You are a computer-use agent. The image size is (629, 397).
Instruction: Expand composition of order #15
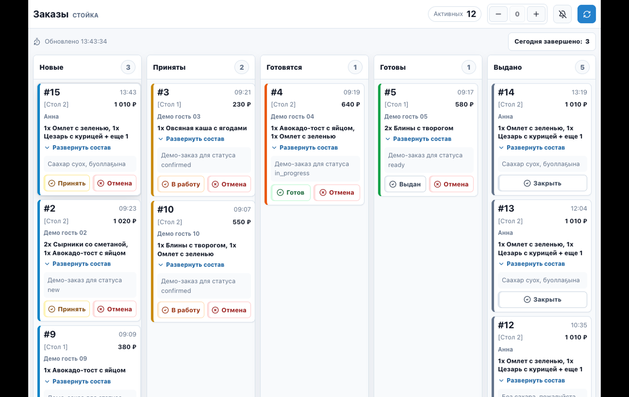coord(78,148)
